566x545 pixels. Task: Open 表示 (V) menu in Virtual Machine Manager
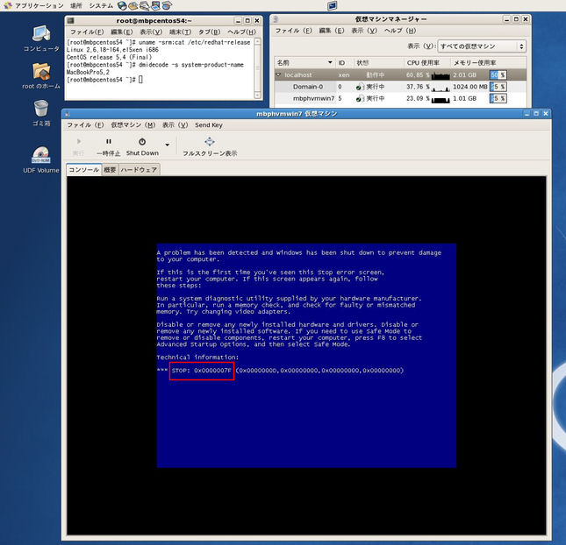coord(364,31)
